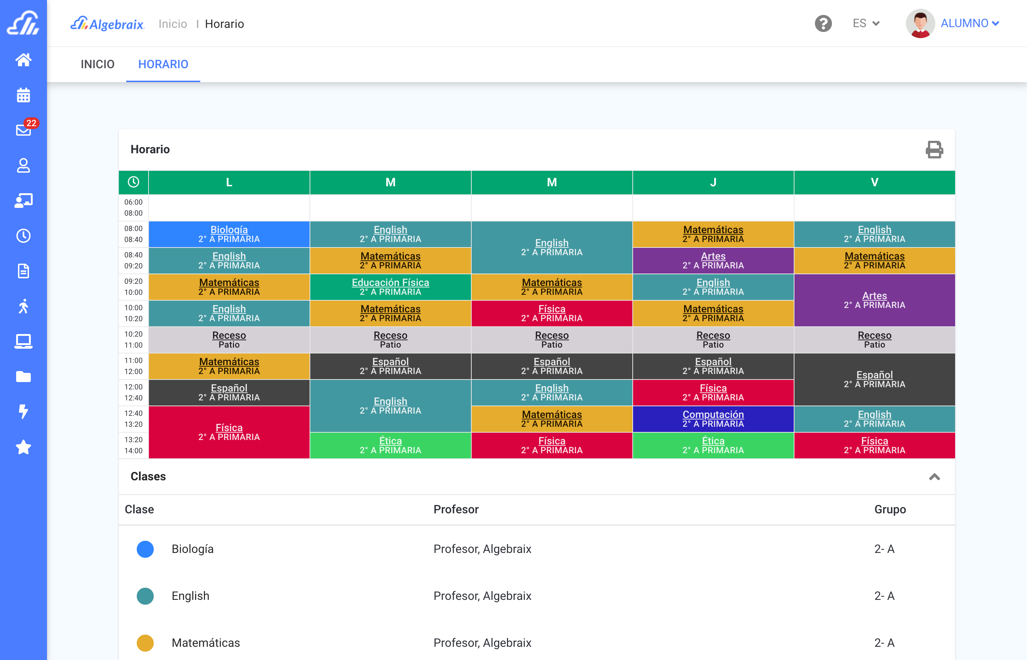Collapse the Clases section chevron

coord(934,477)
